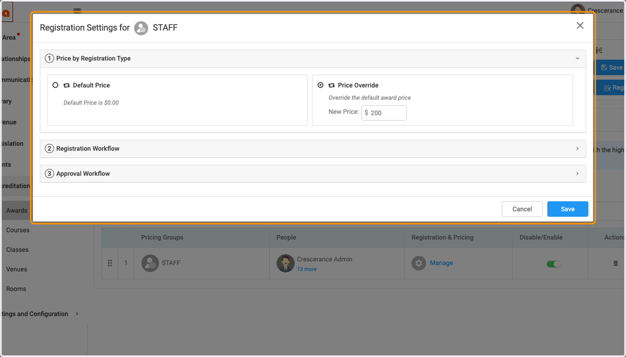Toggle the STAFF Disable/Enable switch

553,264
